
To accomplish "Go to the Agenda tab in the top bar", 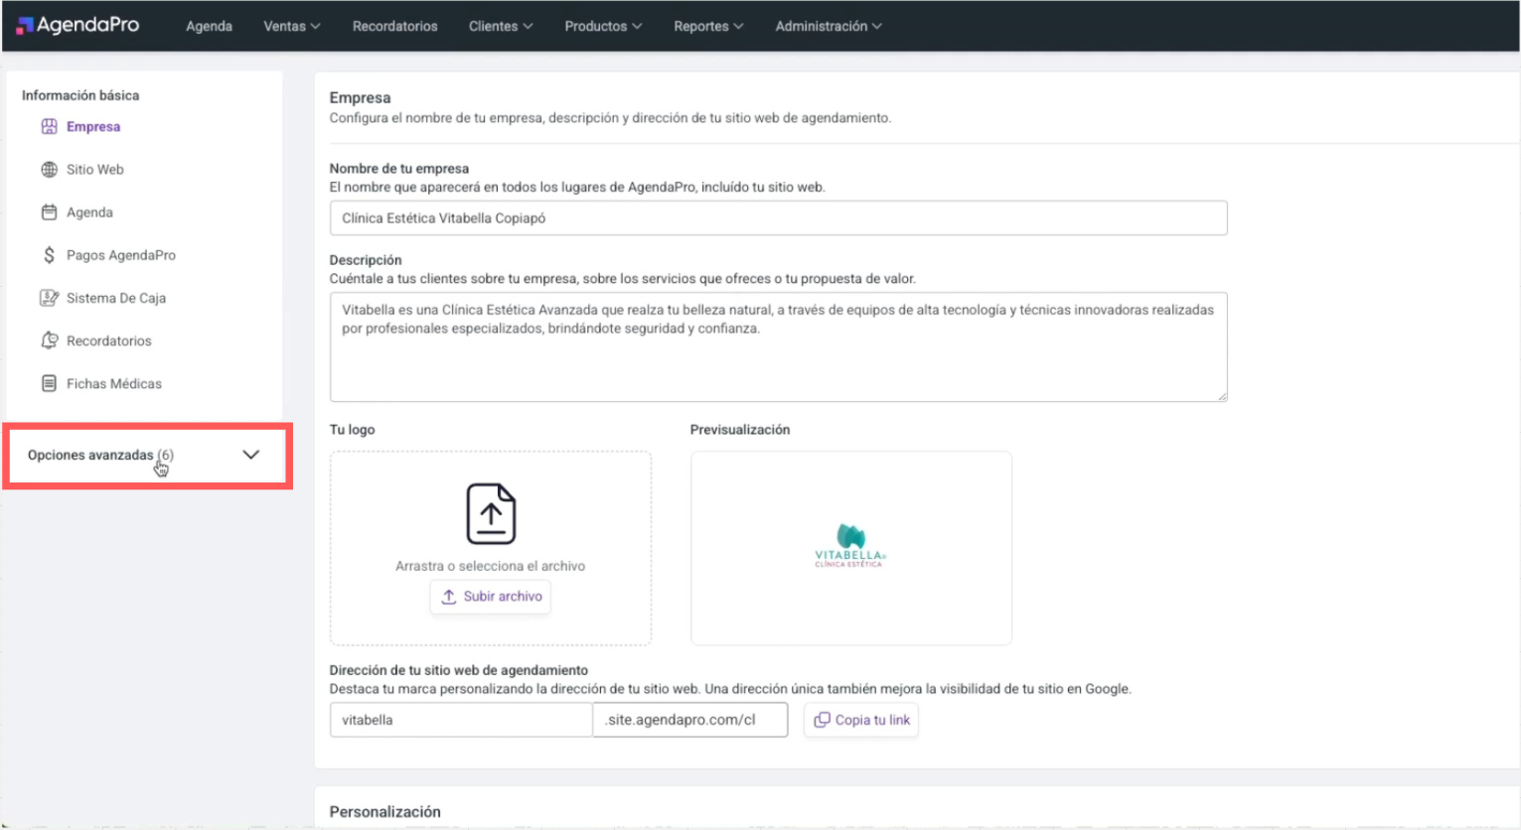I will [x=209, y=26].
